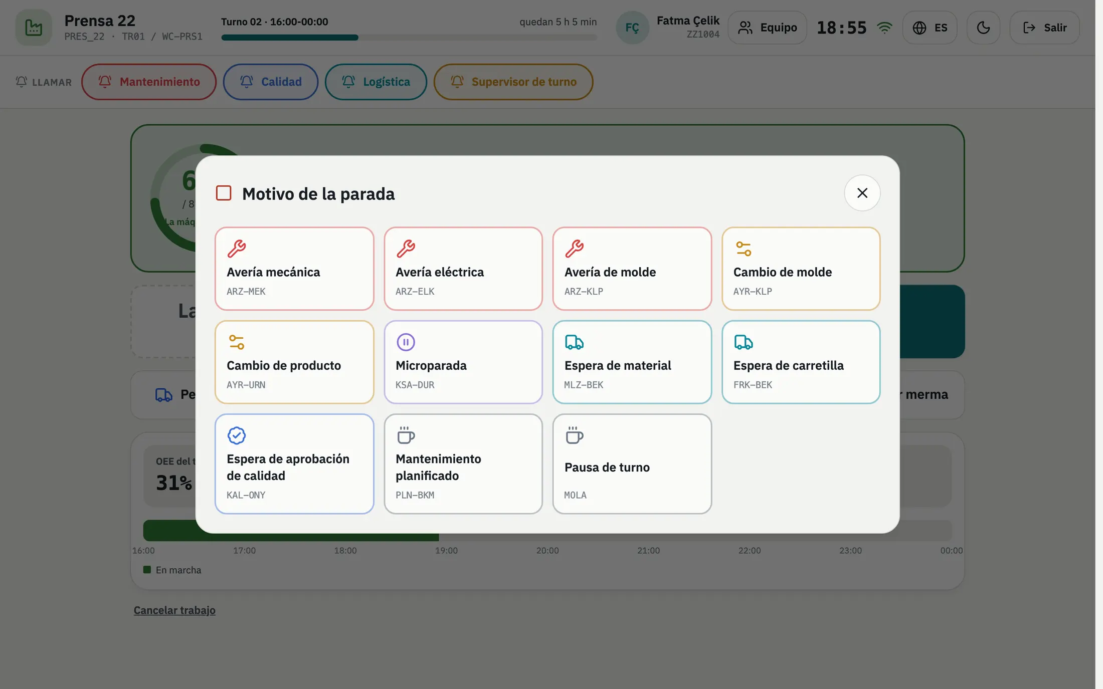Open the Equipo team panel
The image size is (1103, 689).
pyautogui.click(x=767, y=28)
